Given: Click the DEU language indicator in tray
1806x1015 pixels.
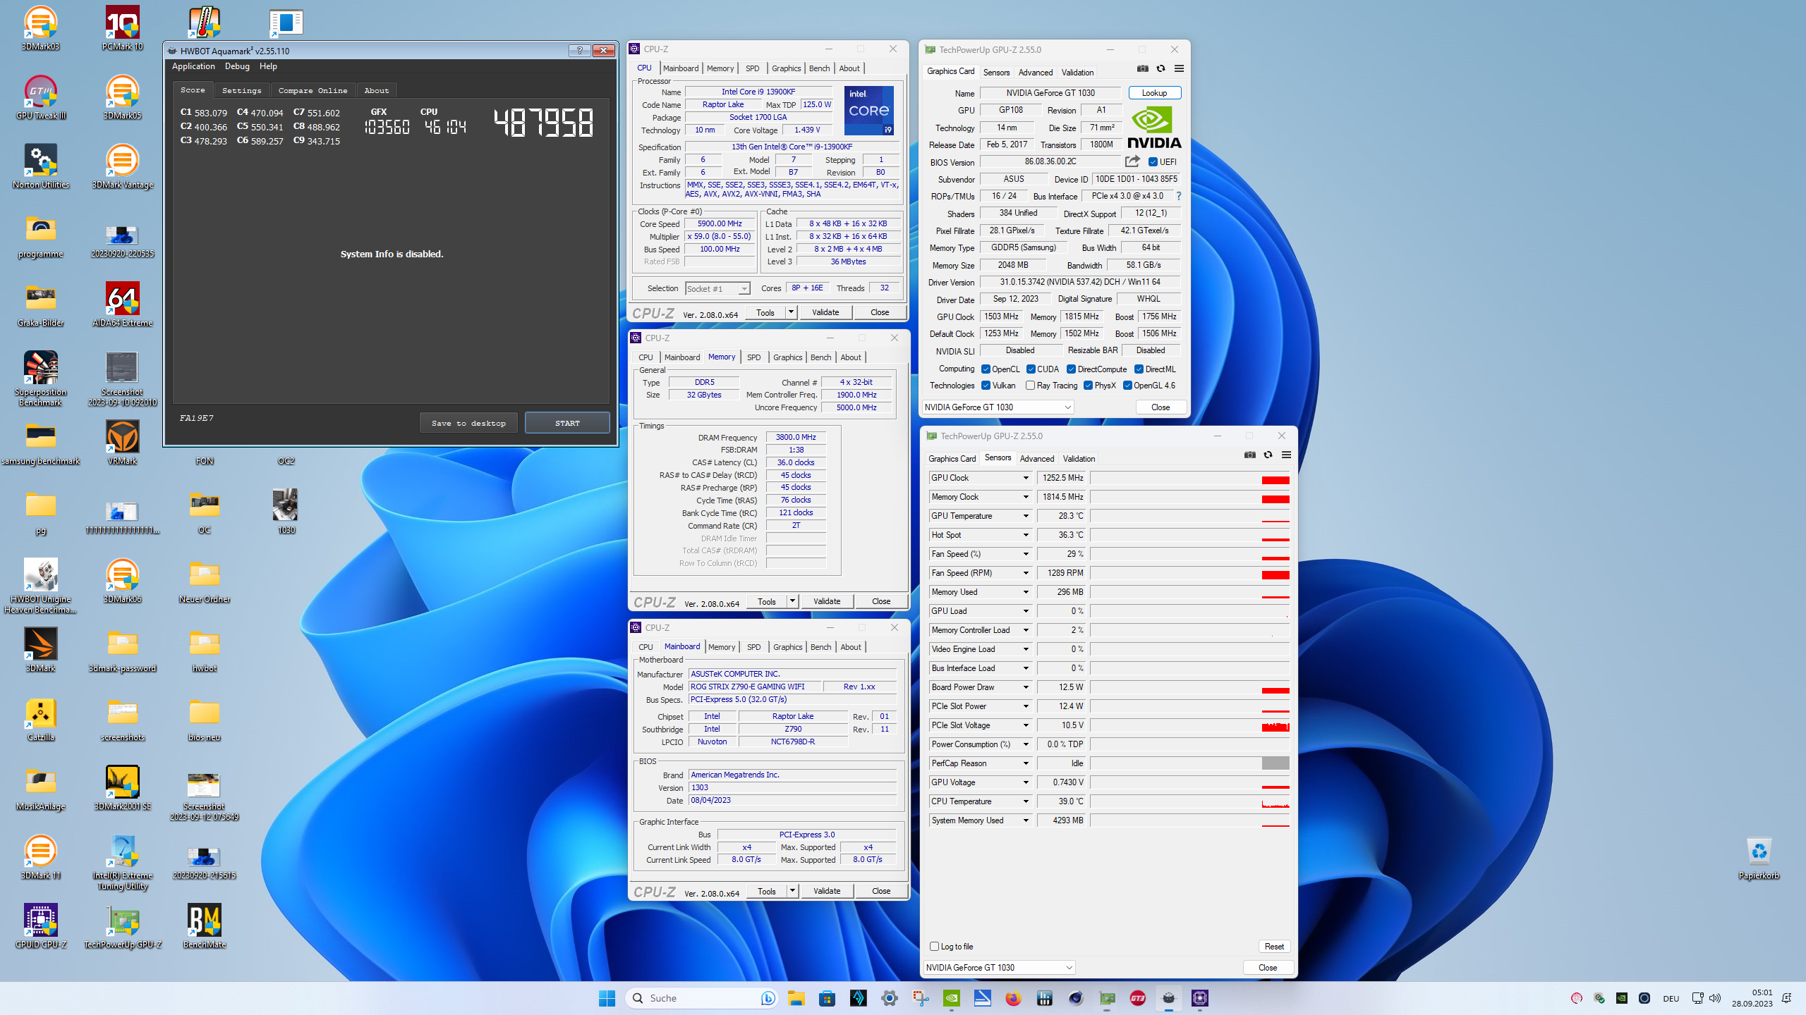Looking at the screenshot, I should coord(1671,998).
